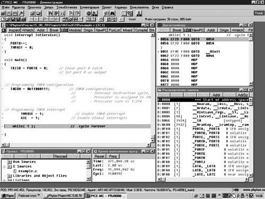Image resolution: width=265 pixels, height=199 pixels.
Task: Collapse the C Sources tree node
Action: point(4,167)
